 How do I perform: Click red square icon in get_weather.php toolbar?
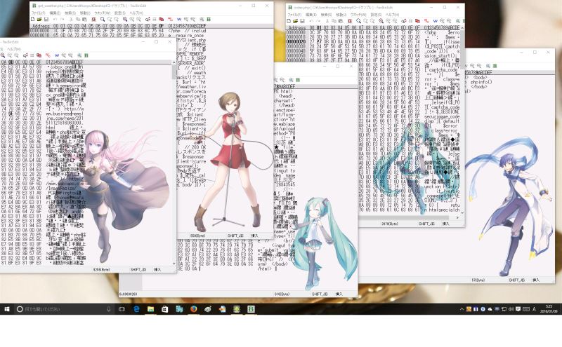coord(94,20)
